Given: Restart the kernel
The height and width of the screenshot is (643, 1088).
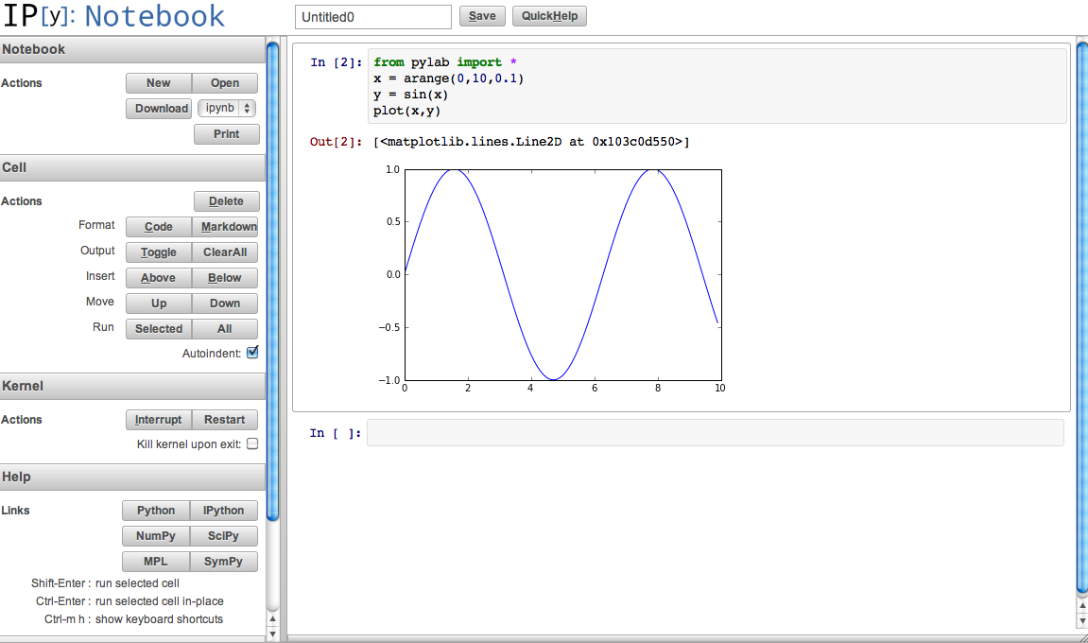Looking at the screenshot, I should [x=223, y=419].
